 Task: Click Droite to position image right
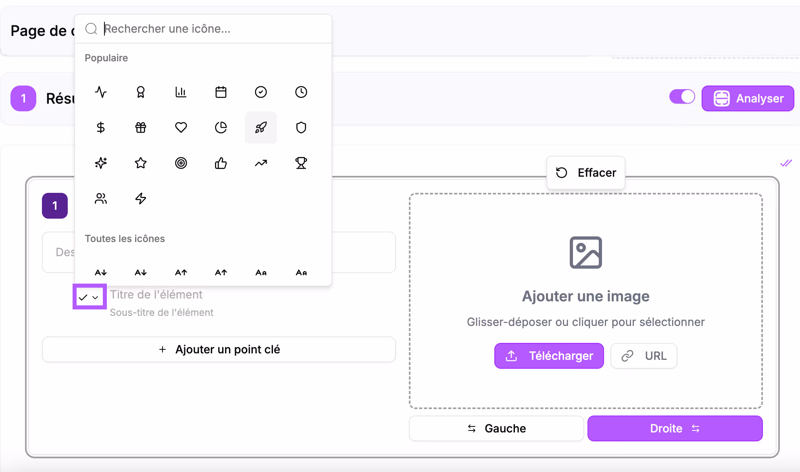pos(675,428)
